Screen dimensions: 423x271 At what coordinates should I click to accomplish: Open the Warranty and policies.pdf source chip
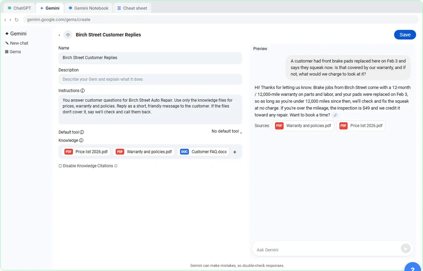(303, 126)
